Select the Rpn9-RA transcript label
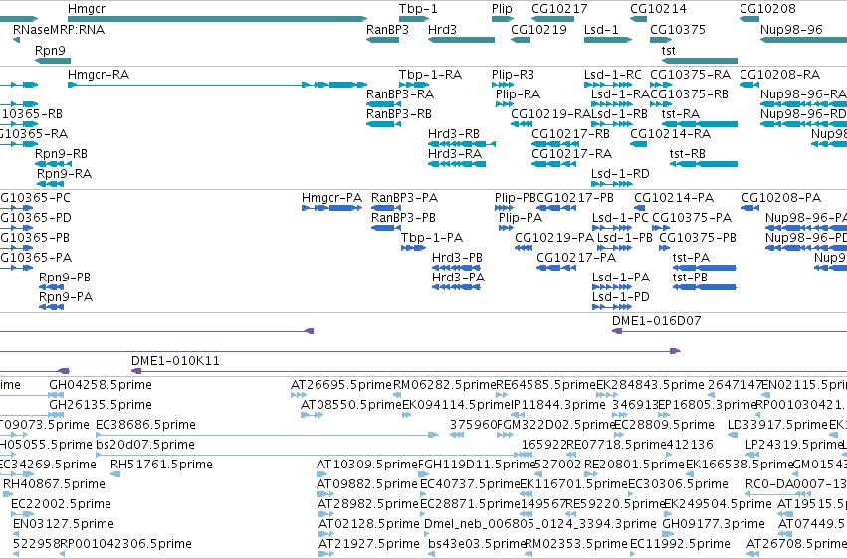 coord(64,174)
